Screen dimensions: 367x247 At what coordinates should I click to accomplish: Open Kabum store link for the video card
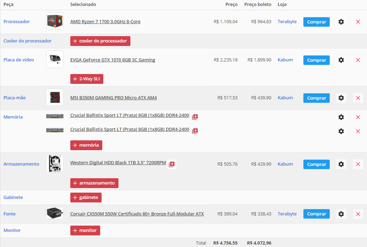[x=285, y=60]
